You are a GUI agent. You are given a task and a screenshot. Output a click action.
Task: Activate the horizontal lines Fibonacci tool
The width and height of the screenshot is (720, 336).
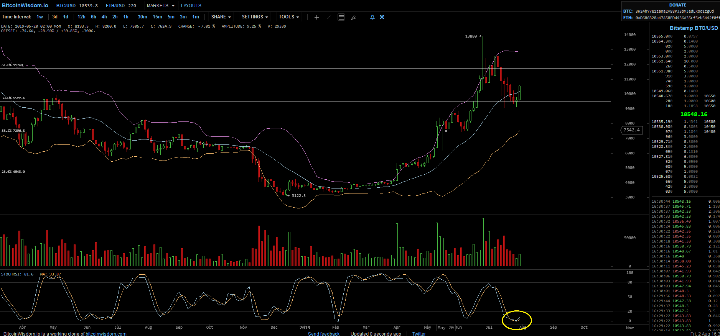pyautogui.click(x=341, y=17)
